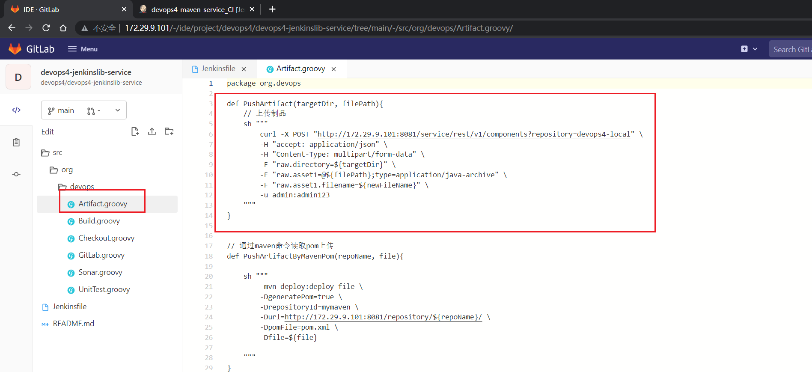Close the devops4-maven-service_CI browser tab
This screenshot has width=812, height=372.
252,9
